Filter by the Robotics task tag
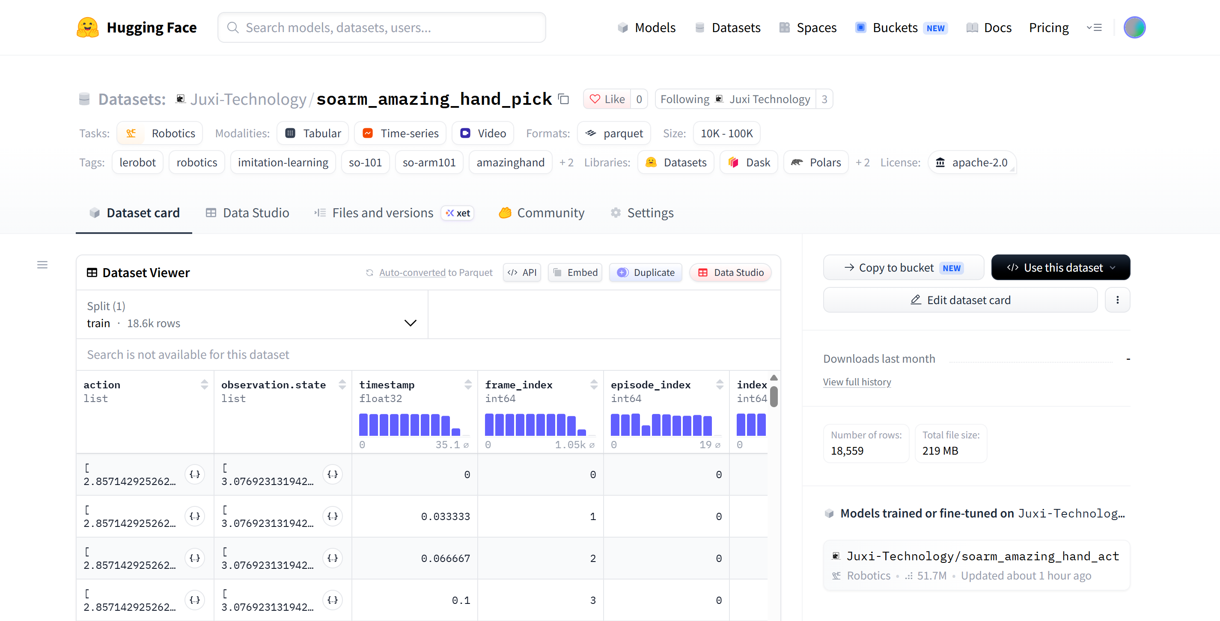The height and width of the screenshot is (621, 1220). click(x=160, y=133)
